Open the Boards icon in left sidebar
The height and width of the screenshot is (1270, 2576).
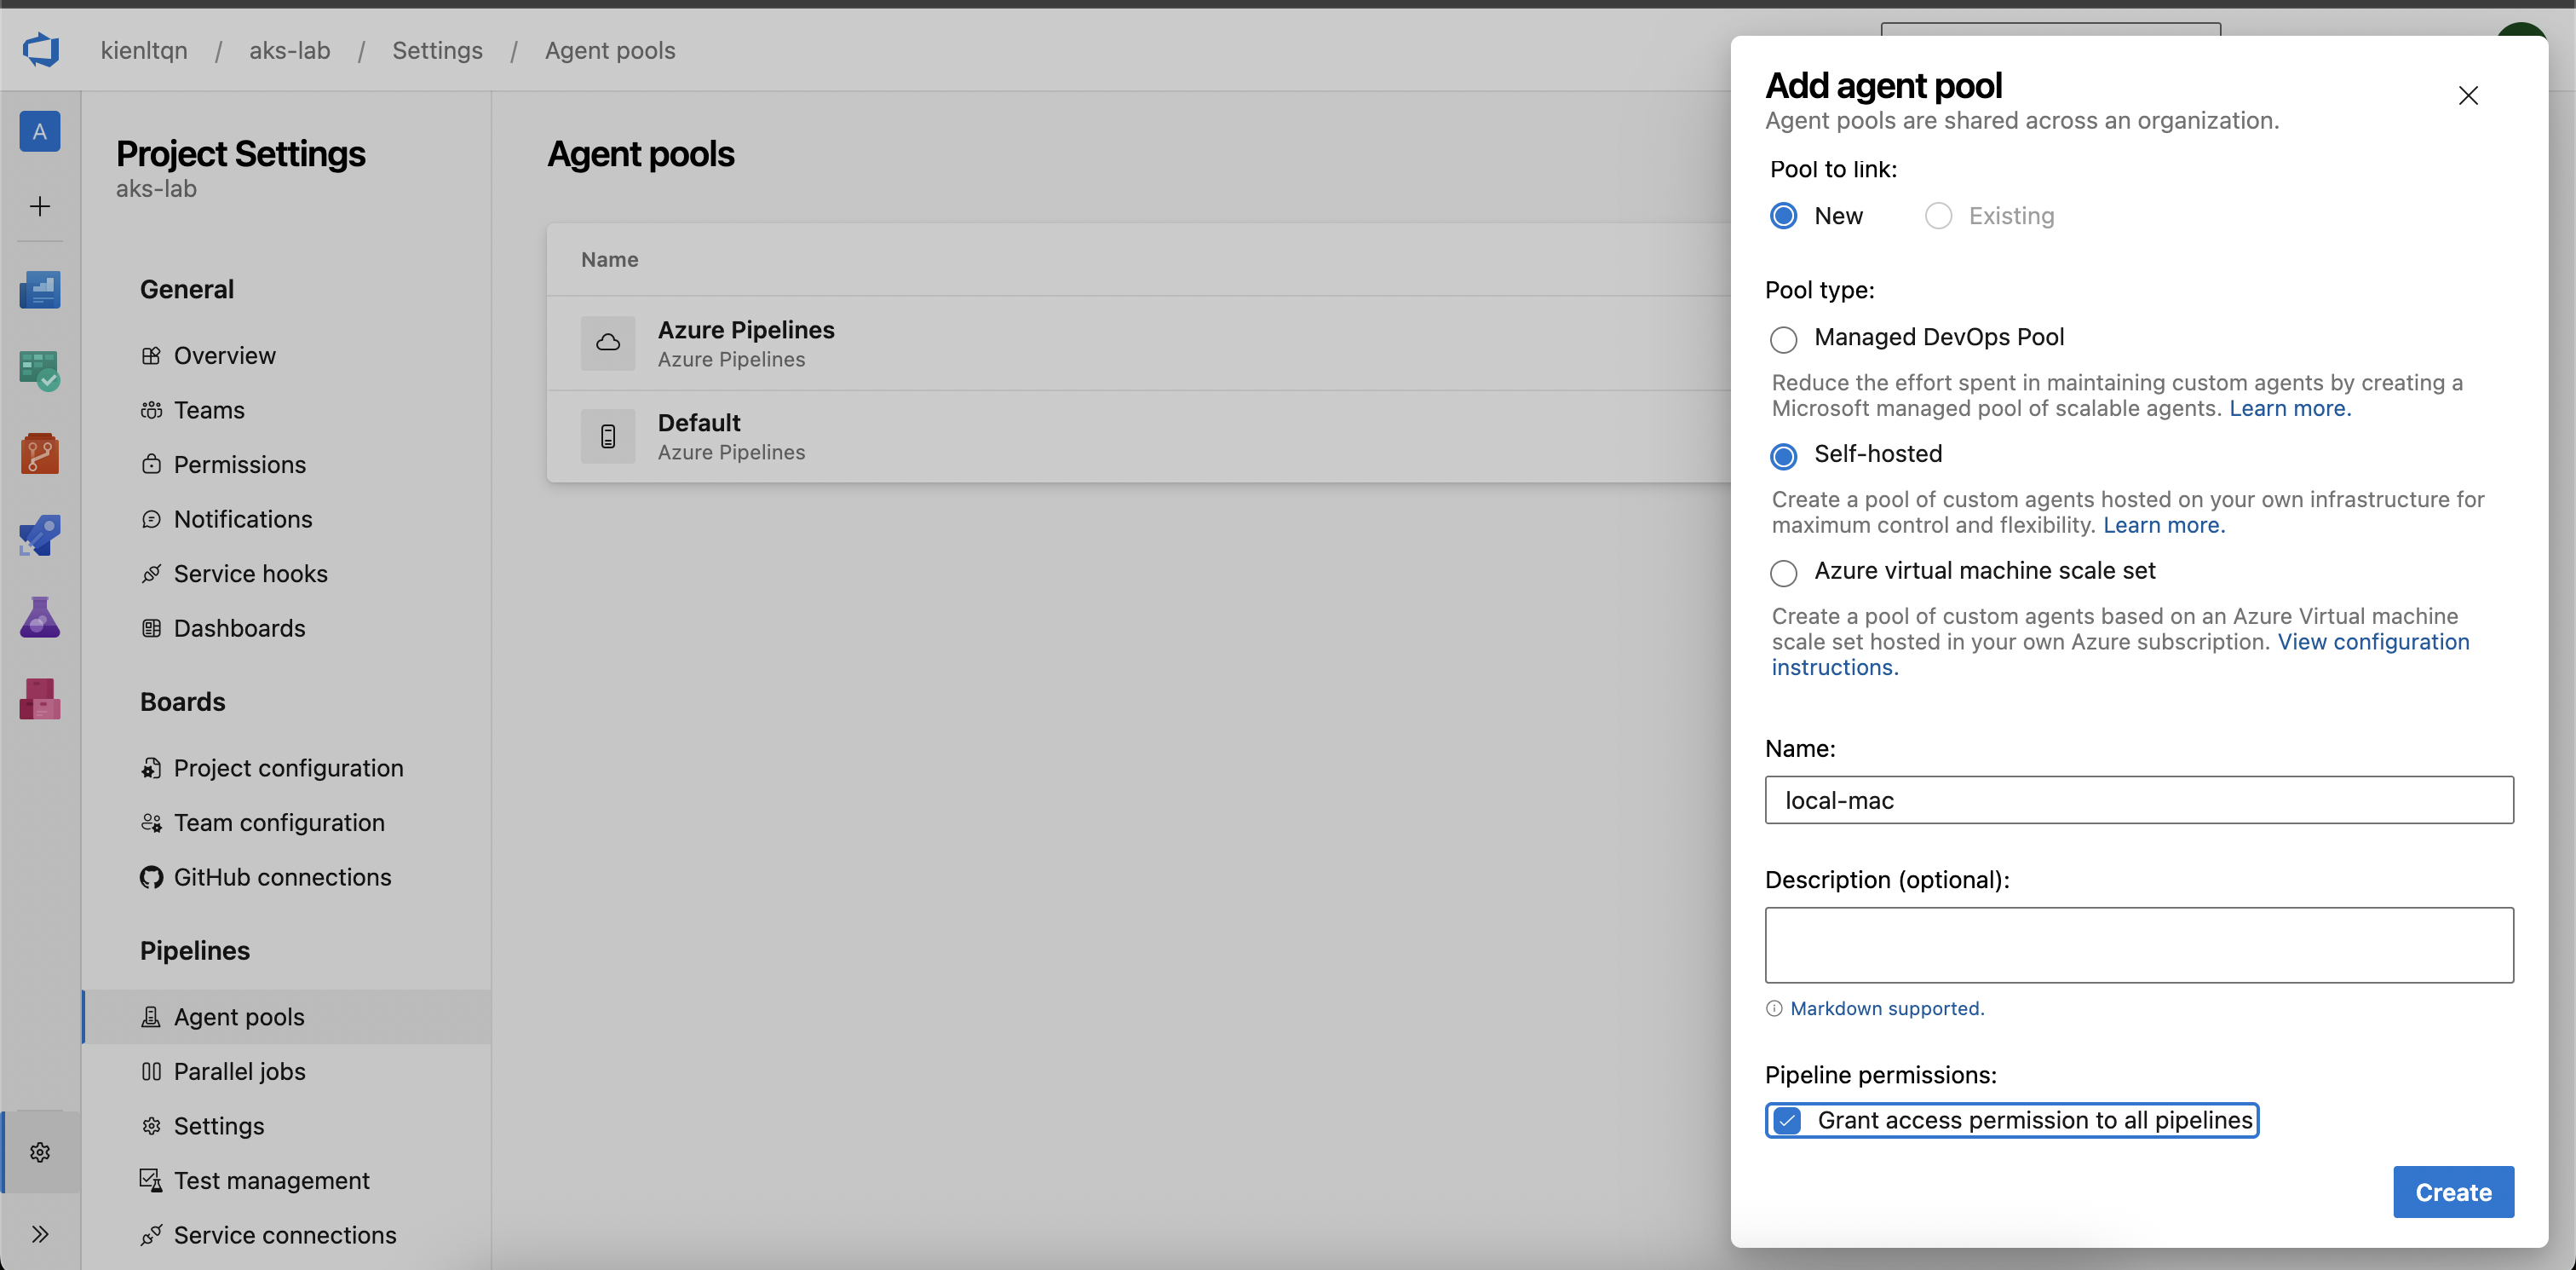click(40, 372)
